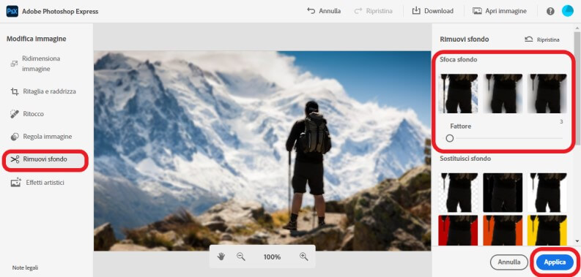
Task: Choose the third Sfoca sfondo blur thumbnail
Action: pos(547,94)
